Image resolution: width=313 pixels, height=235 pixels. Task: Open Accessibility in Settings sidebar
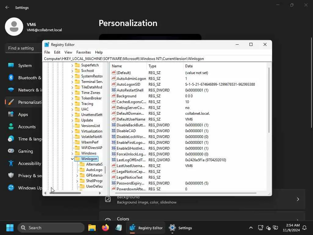coord(24,163)
